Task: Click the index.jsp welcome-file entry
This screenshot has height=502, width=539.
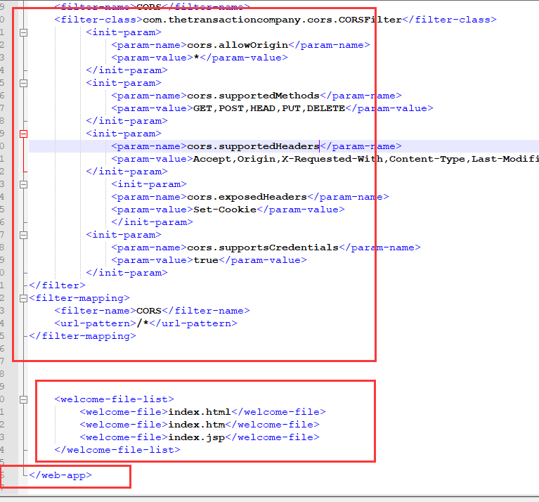Action: (x=200, y=437)
